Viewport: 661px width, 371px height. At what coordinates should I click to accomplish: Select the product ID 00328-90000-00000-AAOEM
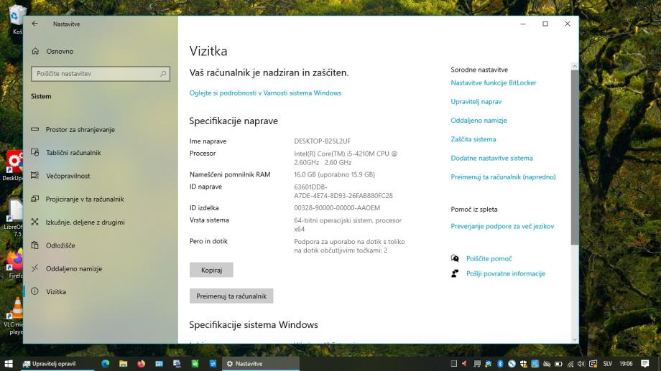[x=337, y=208]
